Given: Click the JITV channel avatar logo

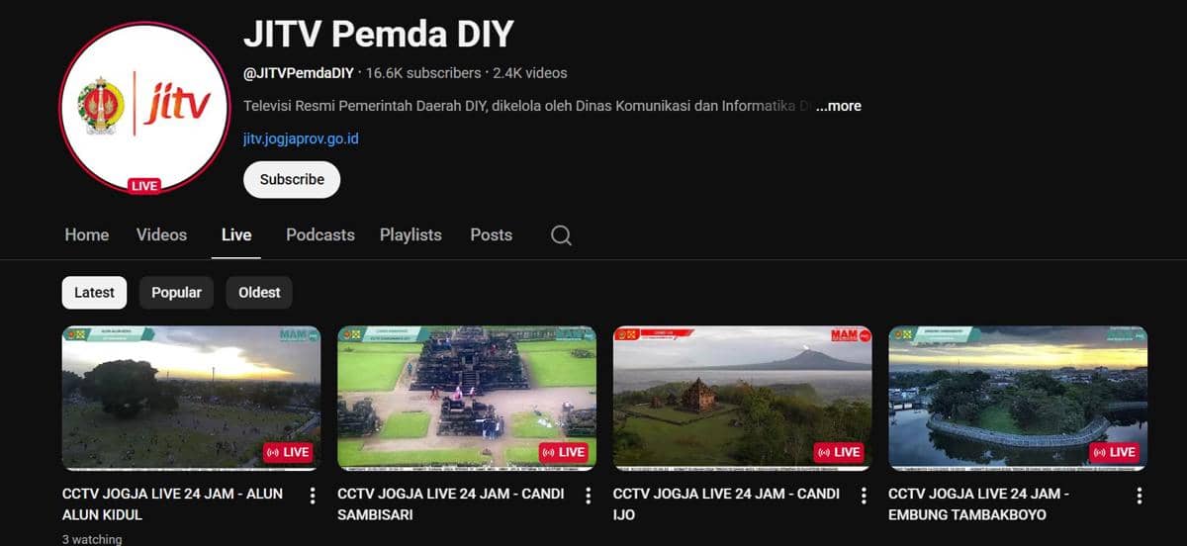Looking at the screenshot, I should (x=144, y=107).
